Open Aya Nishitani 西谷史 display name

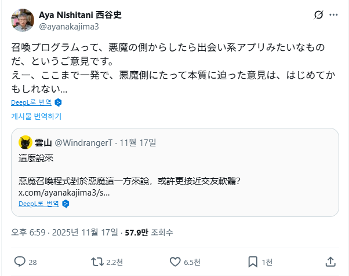click(x=80, y=15)
